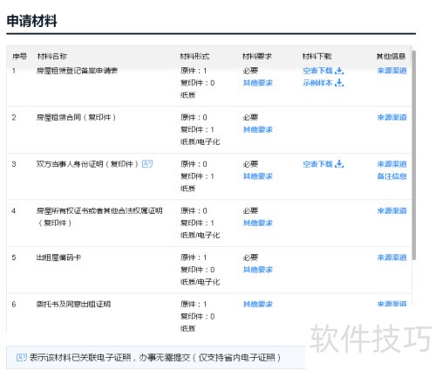Click electronic certificate icon in bottom legend

tap(22, 358)
